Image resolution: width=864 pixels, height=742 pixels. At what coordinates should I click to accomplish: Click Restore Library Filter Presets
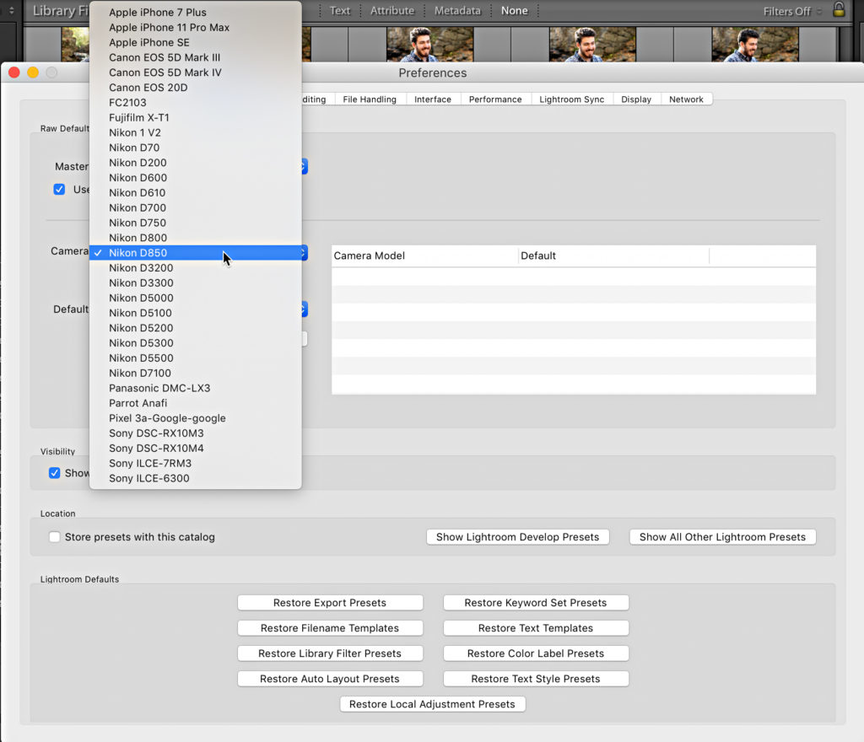(x=330, y=653)
